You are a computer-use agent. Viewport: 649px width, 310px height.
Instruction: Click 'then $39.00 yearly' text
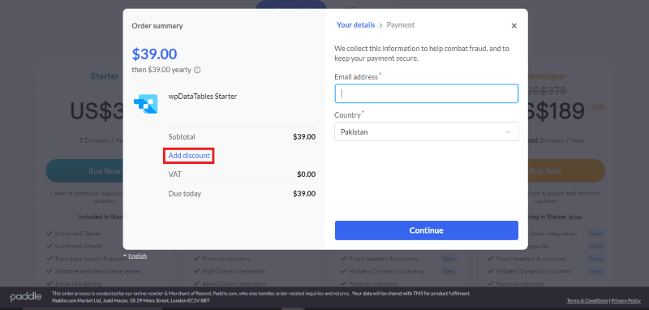tap(161, 70)
